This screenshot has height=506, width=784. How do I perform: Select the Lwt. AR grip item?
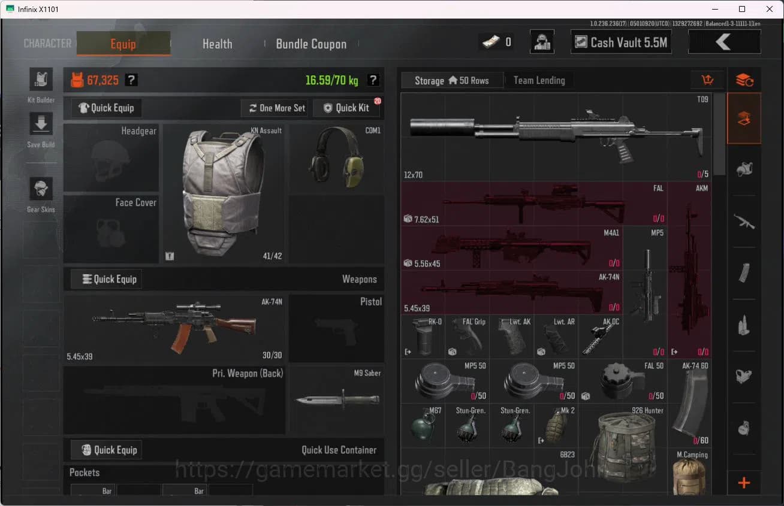[556, 337]
